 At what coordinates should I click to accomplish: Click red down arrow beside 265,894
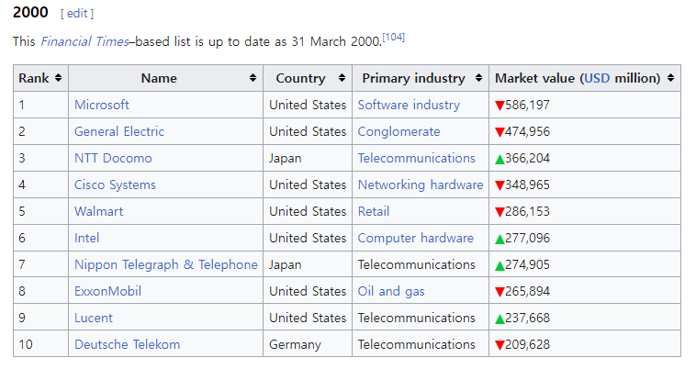(500, 292)
